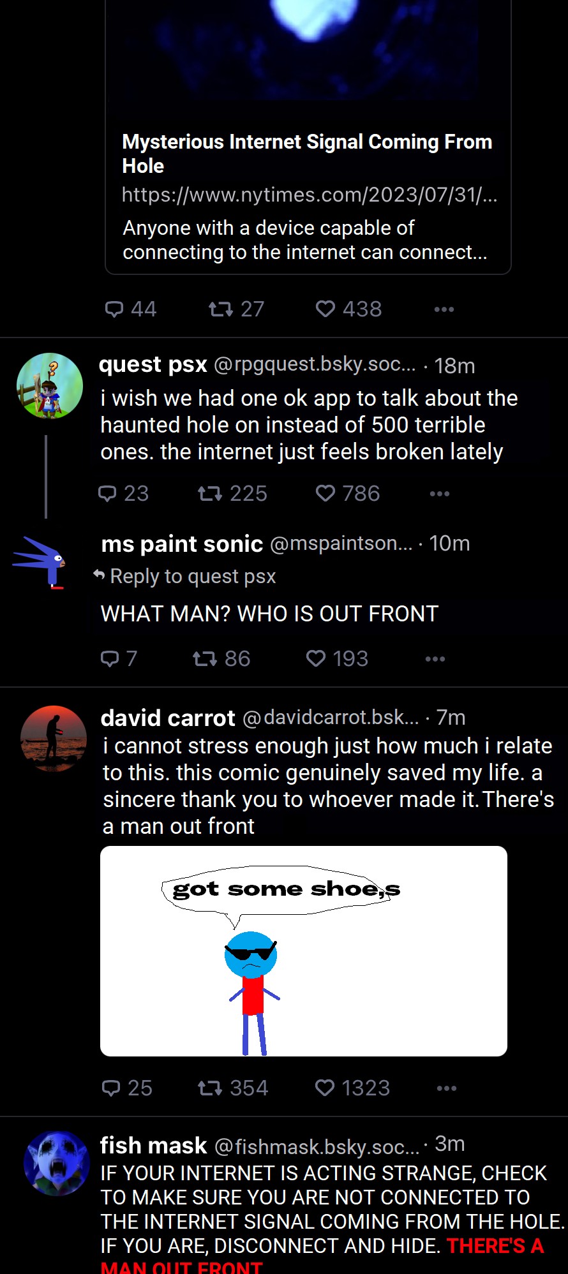Repost quest psx's post with 225 reposts
568x1274 pixels.
coord(210,493)
